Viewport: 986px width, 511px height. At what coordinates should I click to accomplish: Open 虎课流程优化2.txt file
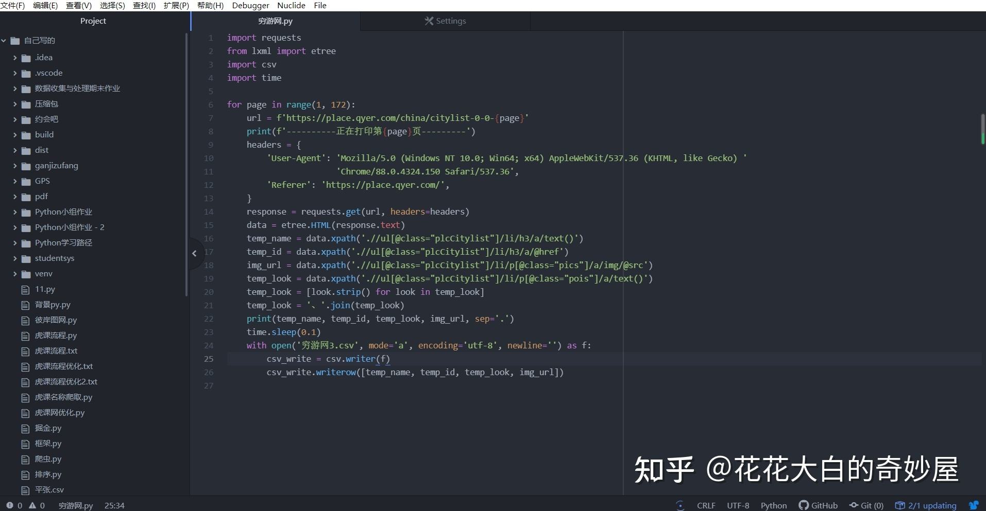point(66,382)
